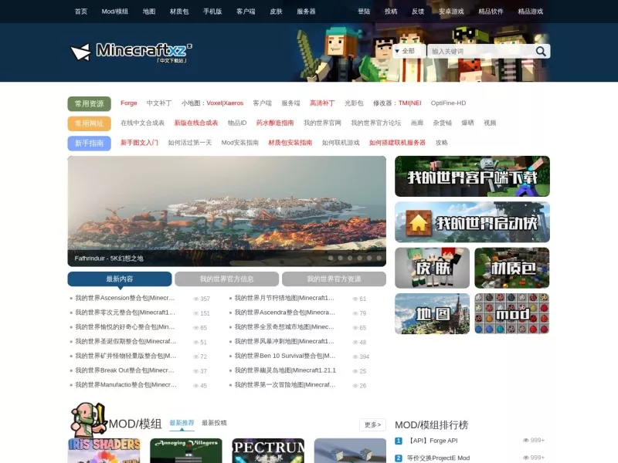Click the Minecraftxz site logo

pos(131,52)
